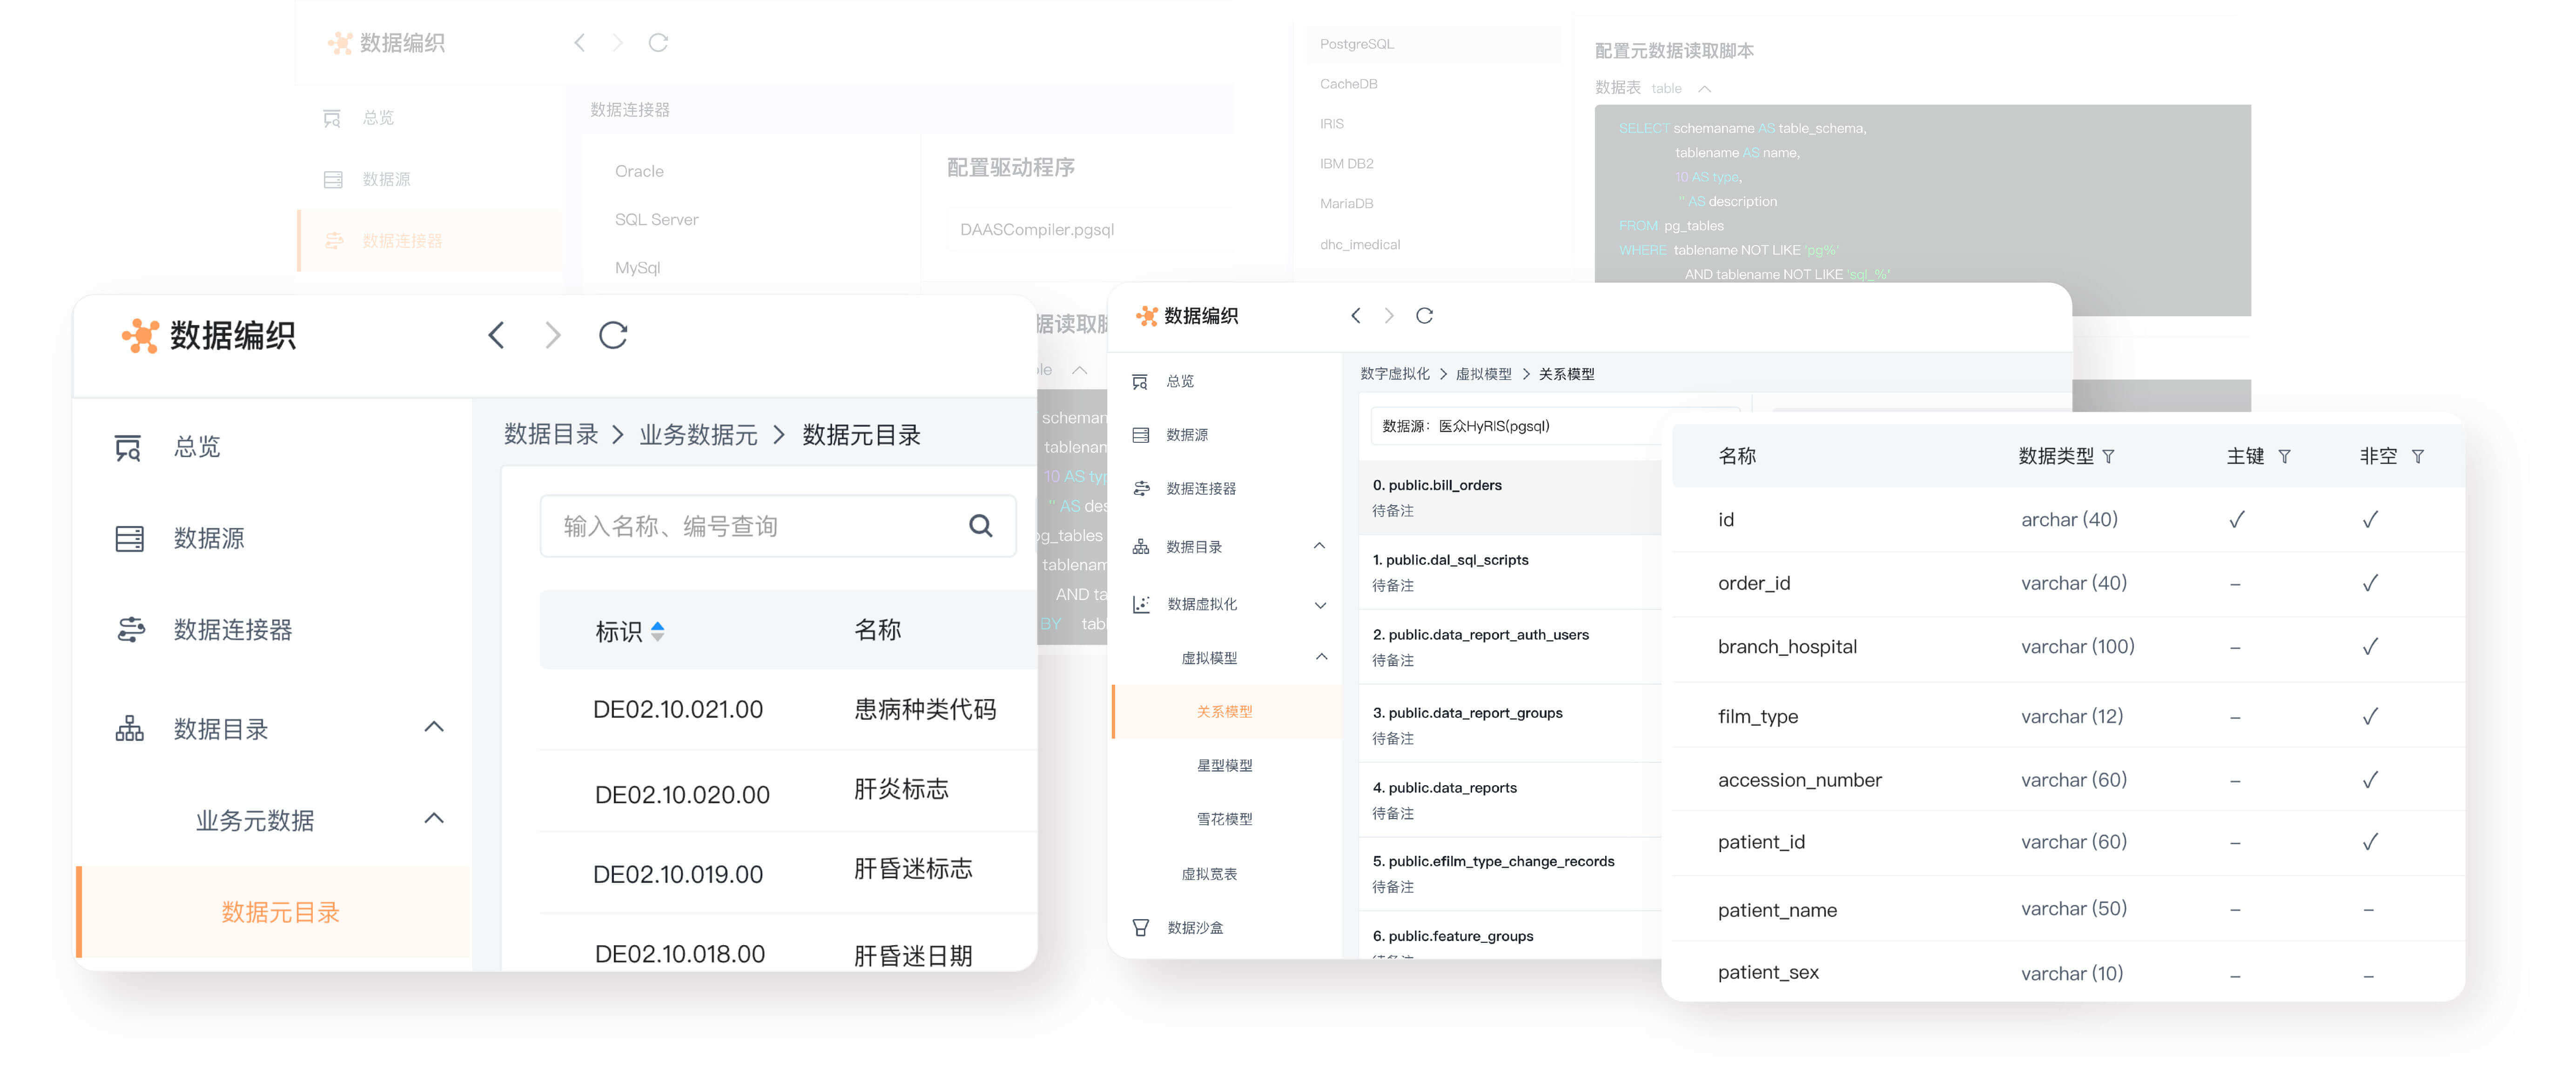Select Oracle connector in background window
The image size is (2576, 1067).
639,172
